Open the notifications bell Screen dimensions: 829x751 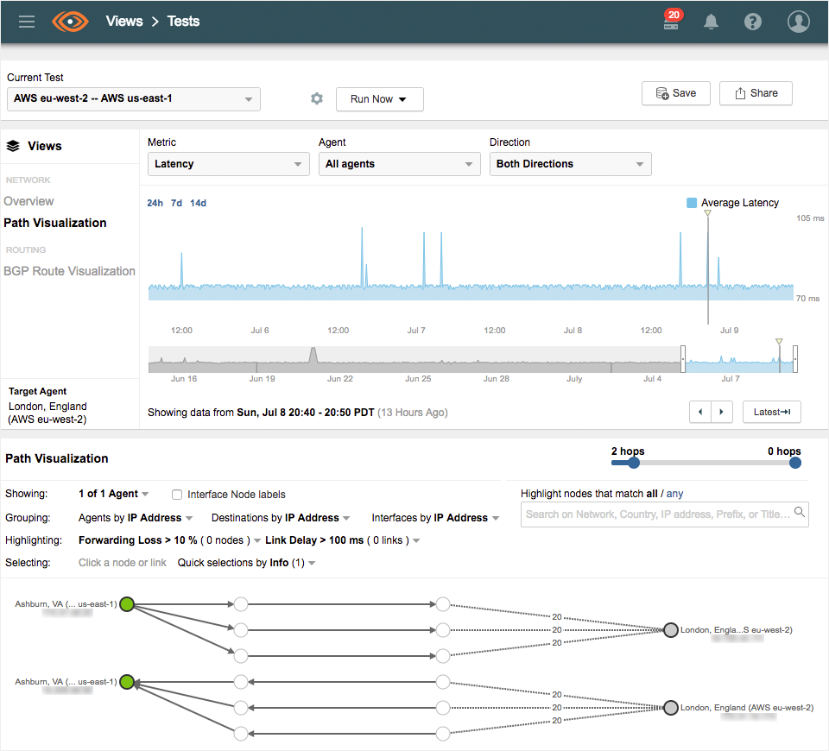point(712,22)
